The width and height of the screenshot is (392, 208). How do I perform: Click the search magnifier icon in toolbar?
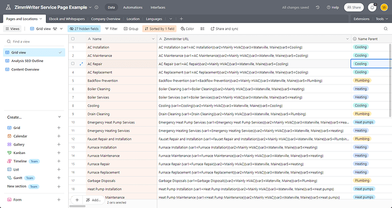[x=386, y=29]
